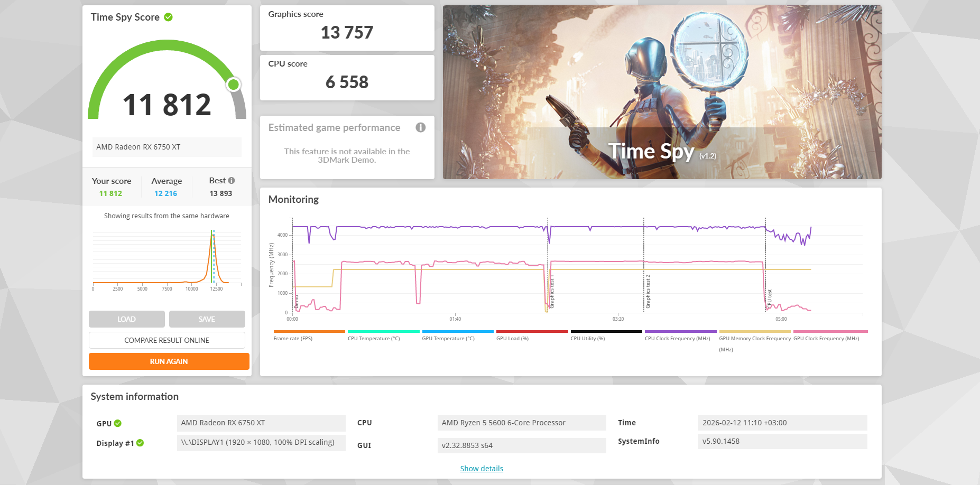980x485 pixels.
Task: Click the Time Spy (v1.2) banner image
Action: [x=662, y=92]
